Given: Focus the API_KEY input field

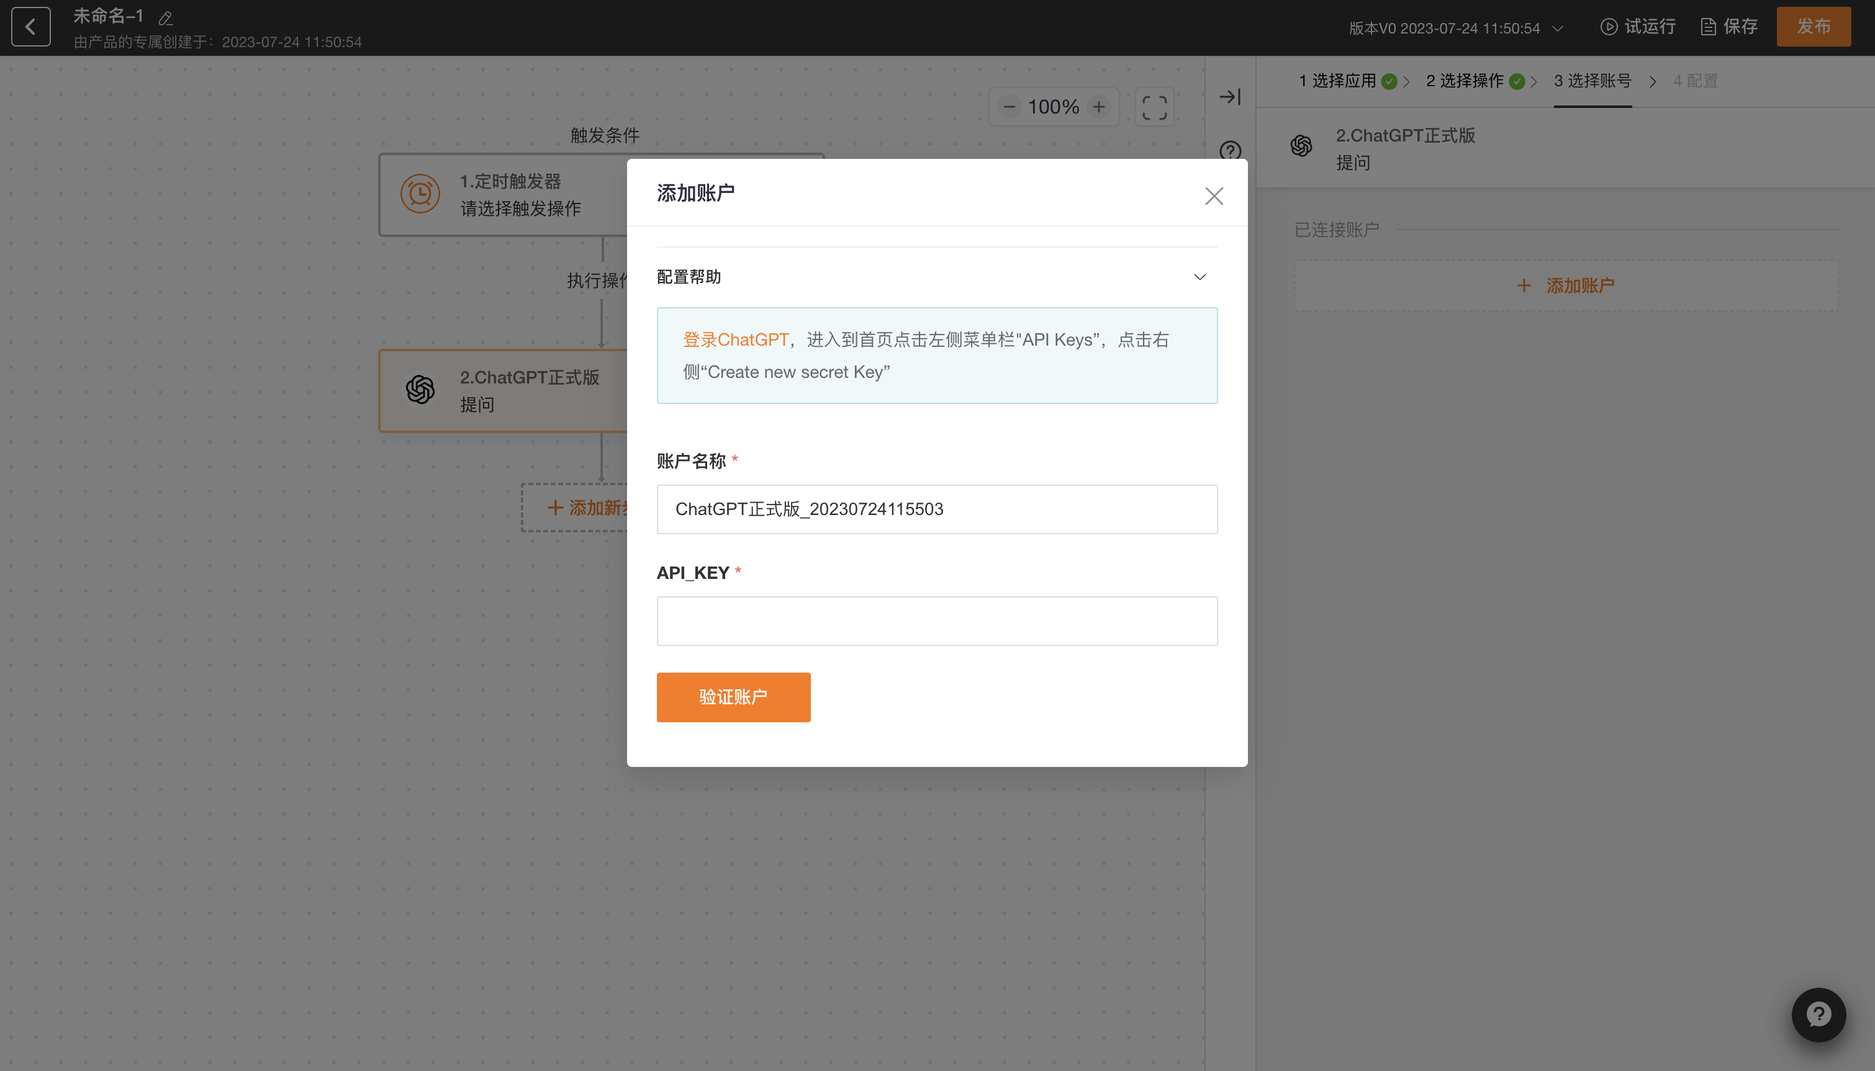Looking at the screenshot, I should [937, 621].
